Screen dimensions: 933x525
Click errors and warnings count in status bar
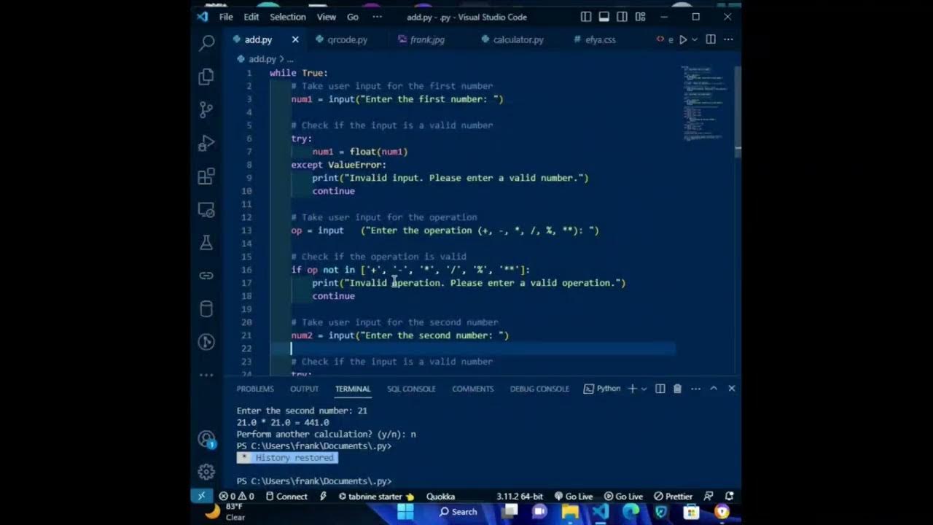coord(236,496)
